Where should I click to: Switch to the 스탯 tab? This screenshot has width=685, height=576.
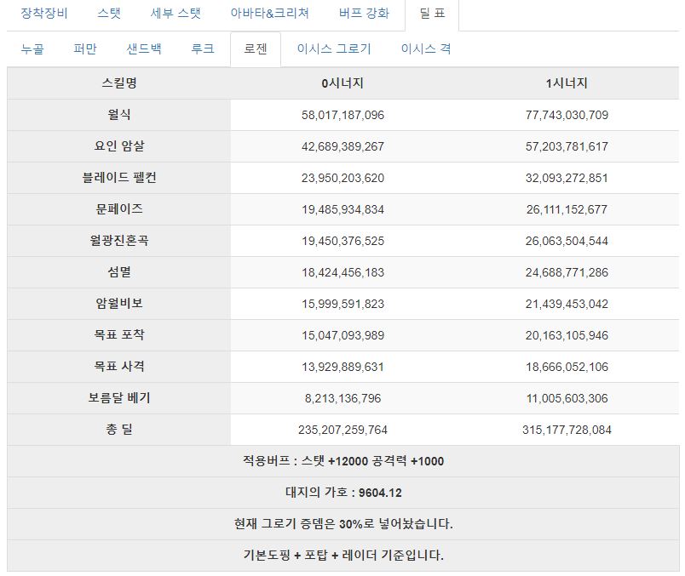pos(109,14)
